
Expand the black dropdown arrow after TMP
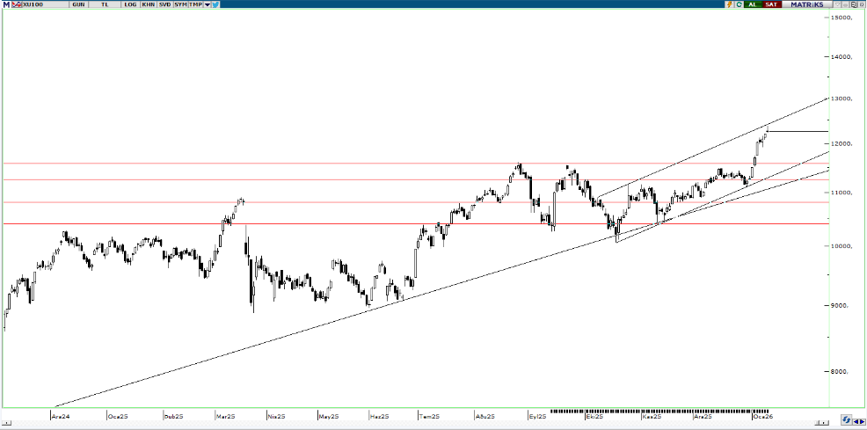coord(208,4)
